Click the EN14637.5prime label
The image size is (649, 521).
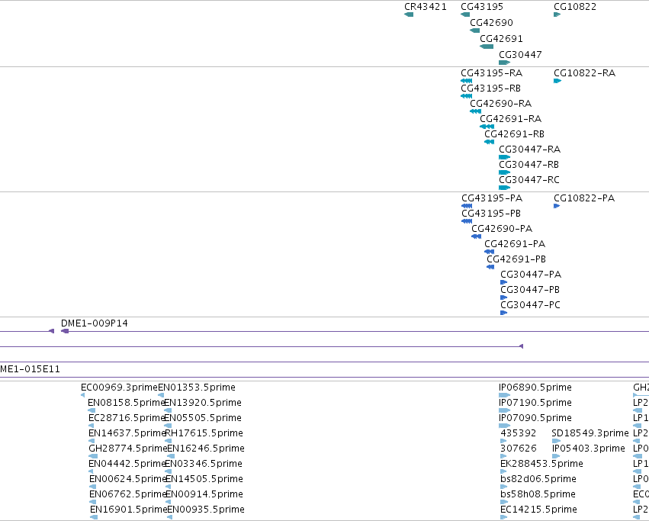click(127, 433)
